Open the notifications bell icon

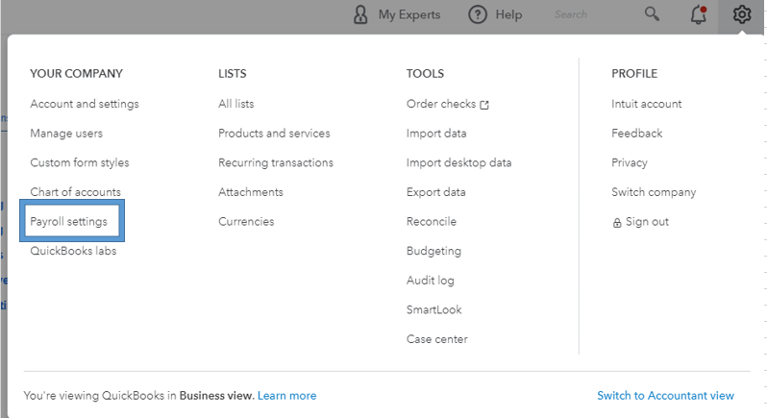pyautogui.click(x=699, y=14)
